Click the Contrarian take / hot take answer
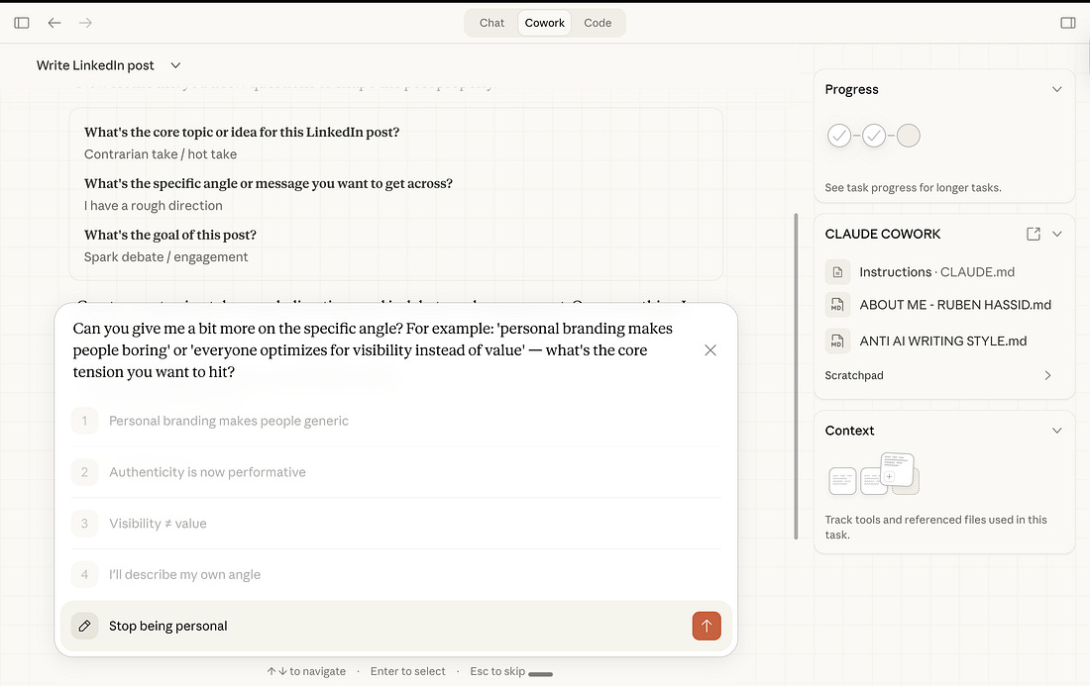Screen dimensions: 1090x686 coord(161,154)
